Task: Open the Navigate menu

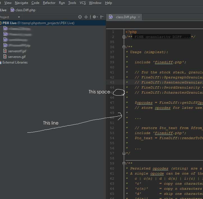Action: (21, 3)
